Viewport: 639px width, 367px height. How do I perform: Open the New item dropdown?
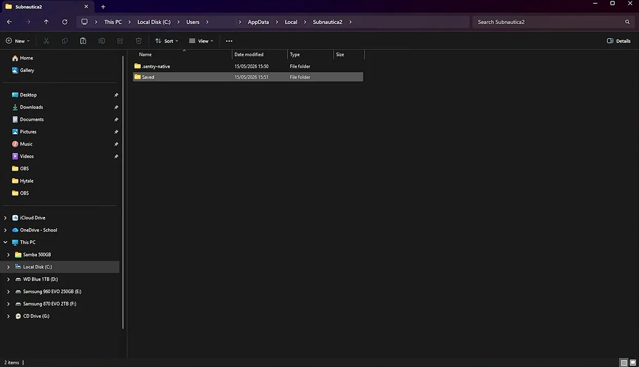[x=17, y=41]
